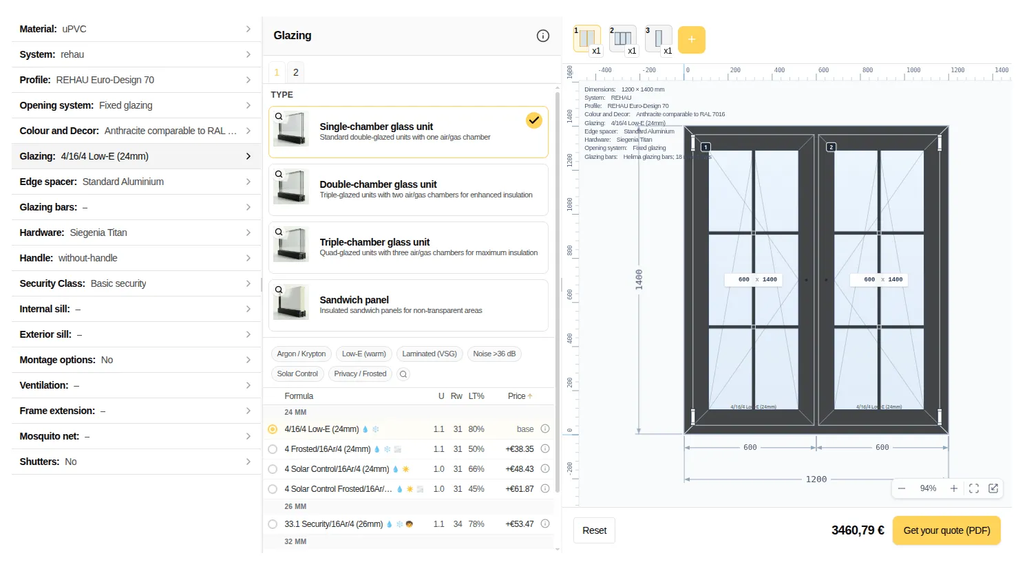Screen dimensions: 1018x562
Task: Choose Single-chamber glass unit card
Action: 408,132
